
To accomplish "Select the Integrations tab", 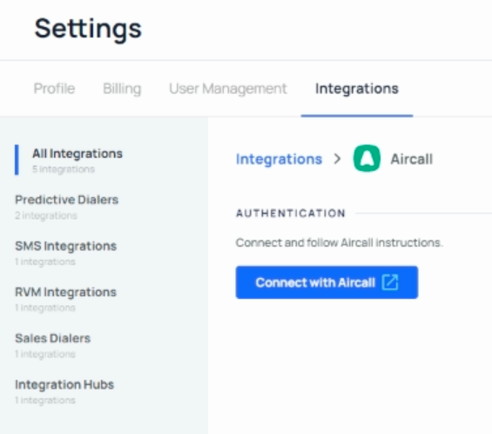I will point(357,89).
